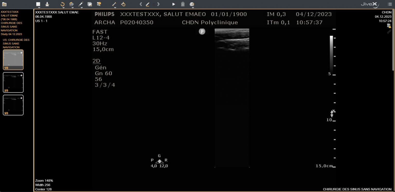This screenshot has height=192, width=395.
Task: Click the trash delete icon
Action: click(x=183, y=4)
